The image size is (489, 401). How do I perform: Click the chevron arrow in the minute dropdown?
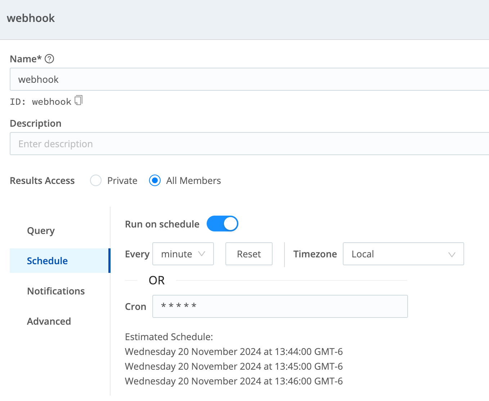click(202, 254)
